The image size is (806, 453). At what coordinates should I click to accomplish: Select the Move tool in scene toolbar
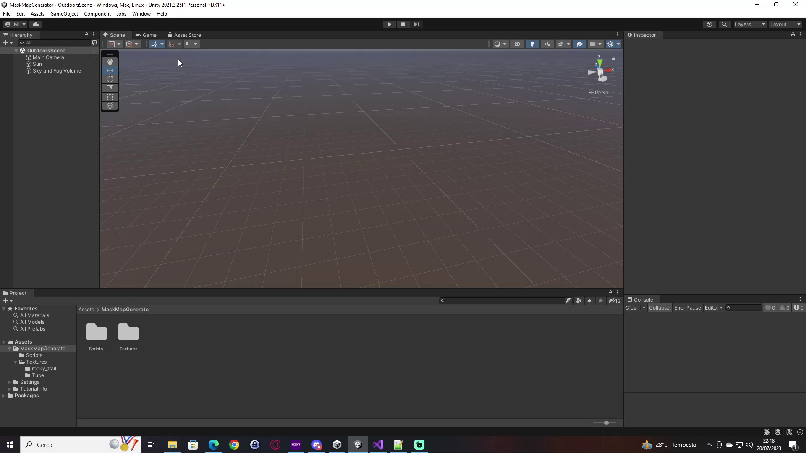coord(110,70)
